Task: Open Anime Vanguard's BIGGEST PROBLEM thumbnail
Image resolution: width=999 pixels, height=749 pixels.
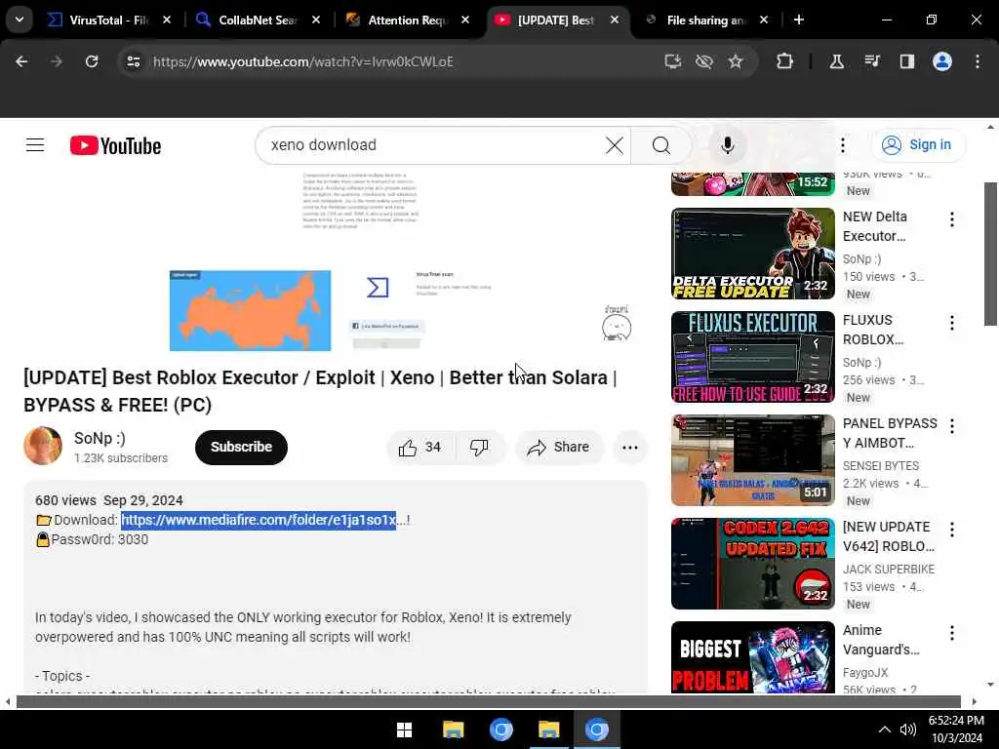Action: pos(752,656)
